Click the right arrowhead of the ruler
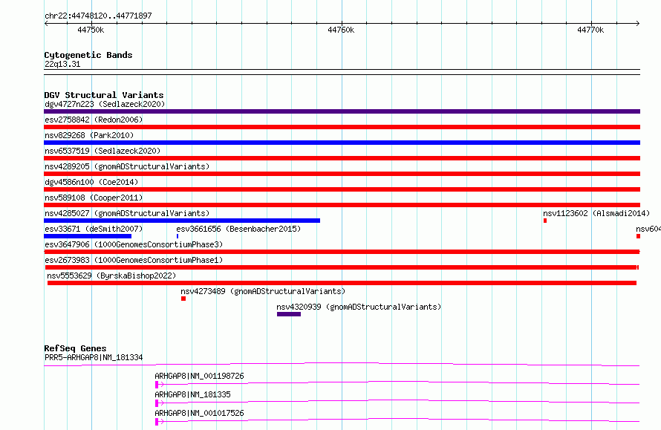 (638, 24)
